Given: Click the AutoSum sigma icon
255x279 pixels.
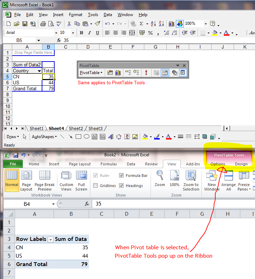Looking at the screenshot, I should point(142,24).
